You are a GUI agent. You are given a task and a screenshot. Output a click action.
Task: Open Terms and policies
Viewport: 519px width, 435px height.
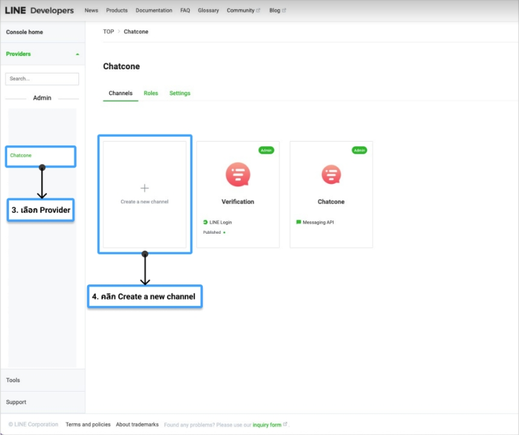[88, 424]
